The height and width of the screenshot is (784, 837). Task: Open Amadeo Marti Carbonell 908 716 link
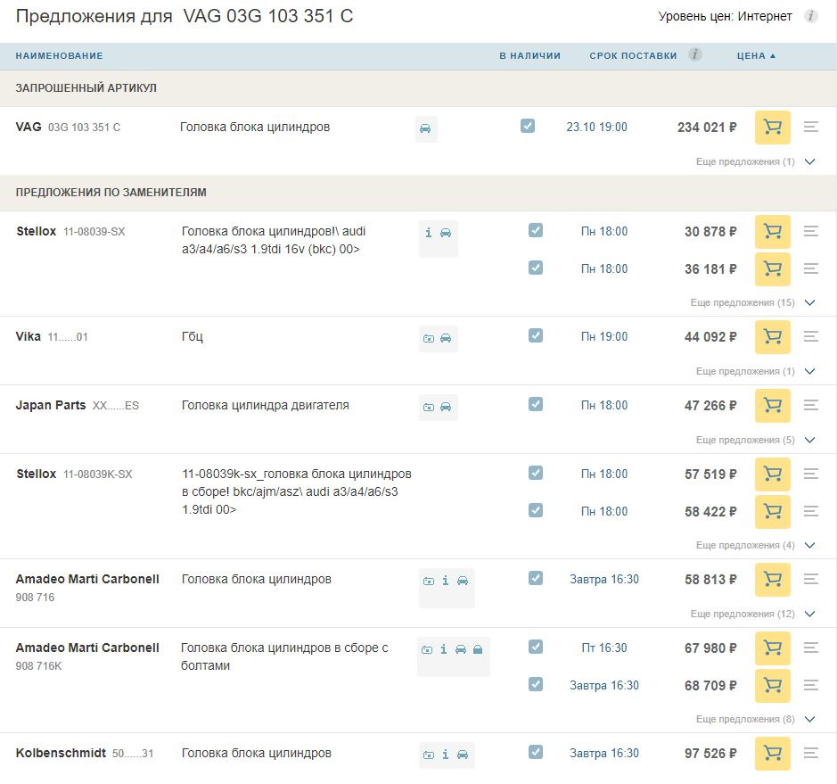pyautogui.click(x=87, y=588)
